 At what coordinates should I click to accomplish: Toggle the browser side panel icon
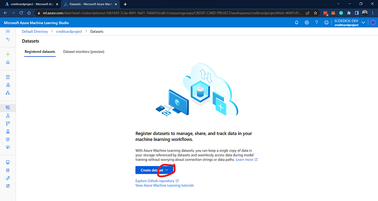tap(357, 13)
